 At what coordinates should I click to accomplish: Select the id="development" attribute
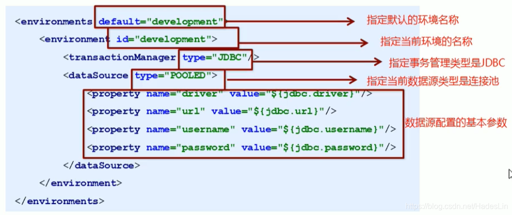pyautogui.click(x=164, y=39)
